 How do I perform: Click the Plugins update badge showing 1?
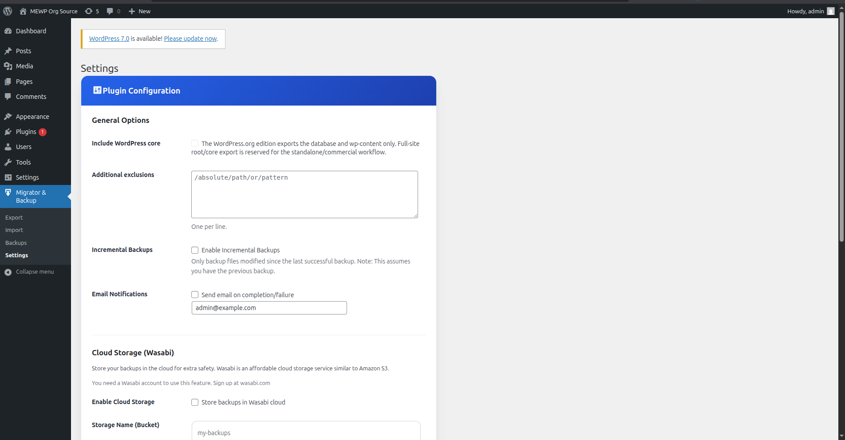tap(43, 132)
